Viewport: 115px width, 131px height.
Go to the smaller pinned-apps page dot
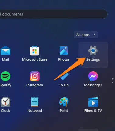tap(113, 82)
